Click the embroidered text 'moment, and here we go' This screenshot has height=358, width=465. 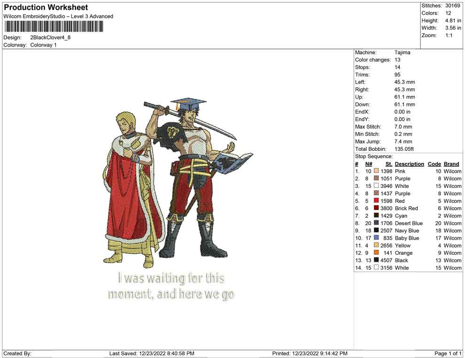coord(171,294)
